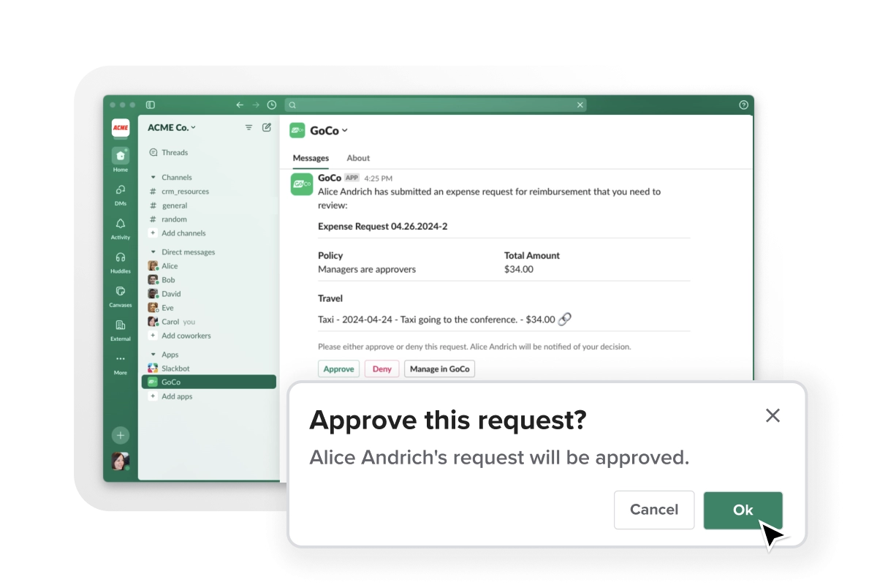
Task: Click the 4:25 PM message timestamp
Action: 379,178
